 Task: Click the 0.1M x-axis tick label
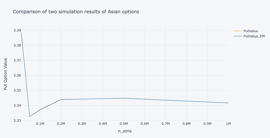(x=40, y=124)
